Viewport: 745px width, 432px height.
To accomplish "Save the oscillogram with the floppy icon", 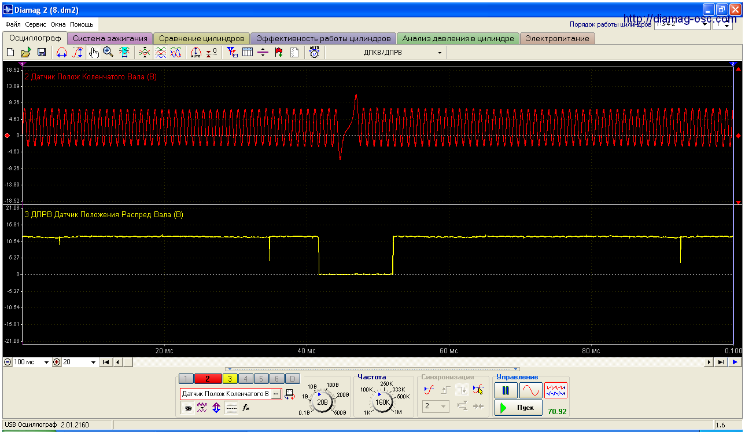I will [x=42, y=52].
